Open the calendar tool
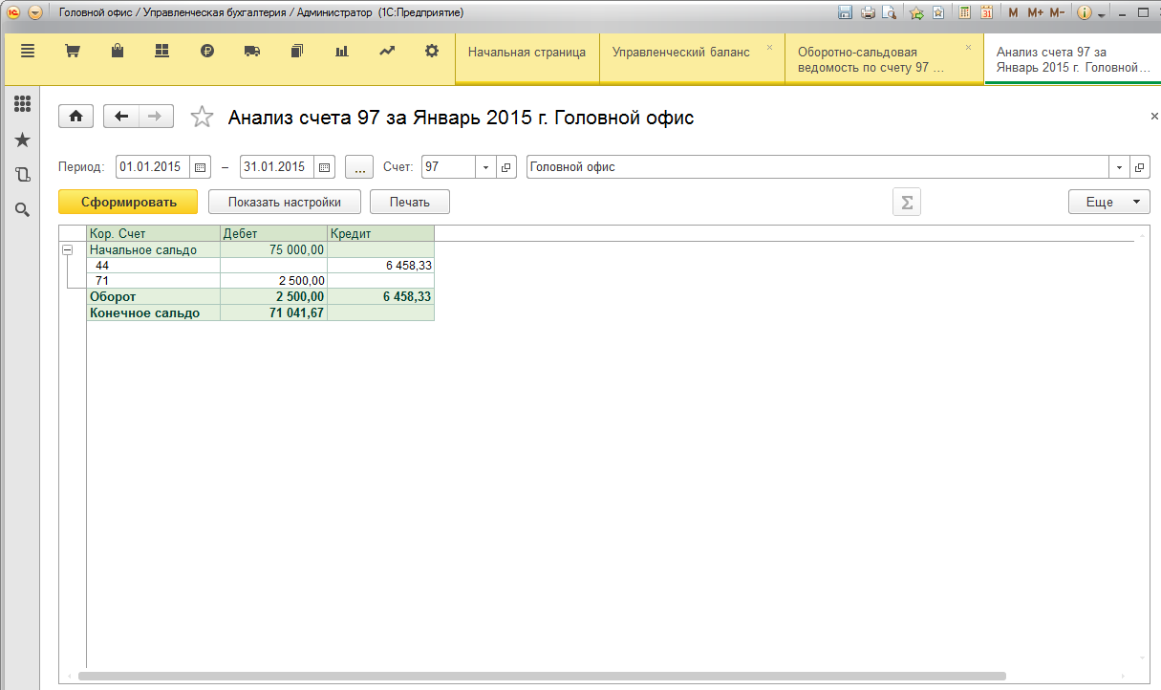 pos(987,12)
